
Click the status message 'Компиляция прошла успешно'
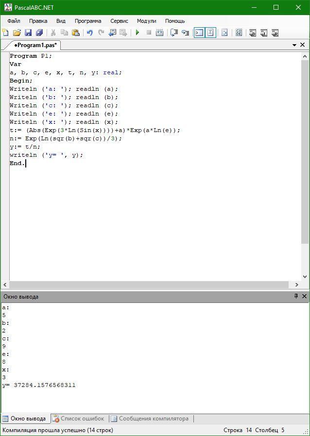(x=45, y=430)
